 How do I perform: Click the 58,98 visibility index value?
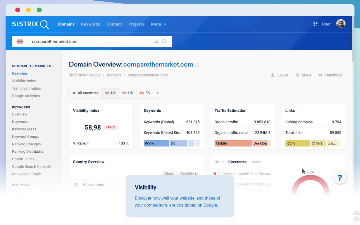click(x=93, y=127)
